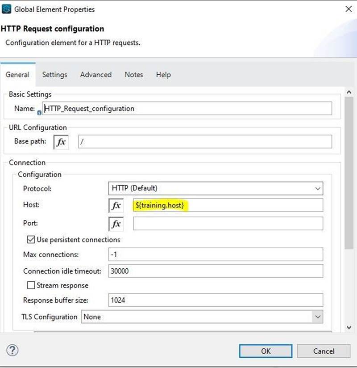Close the Global Element Properties dialog
This screenshot has width=357, height=368.
click(349, 9)
